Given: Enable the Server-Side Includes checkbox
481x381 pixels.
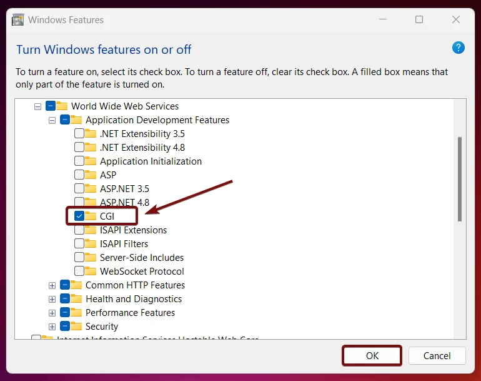Looking at the screenshot, I should pos(79,257).
